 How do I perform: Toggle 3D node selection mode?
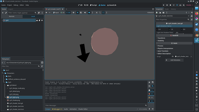pyautogui.click(x=68, y=13)
